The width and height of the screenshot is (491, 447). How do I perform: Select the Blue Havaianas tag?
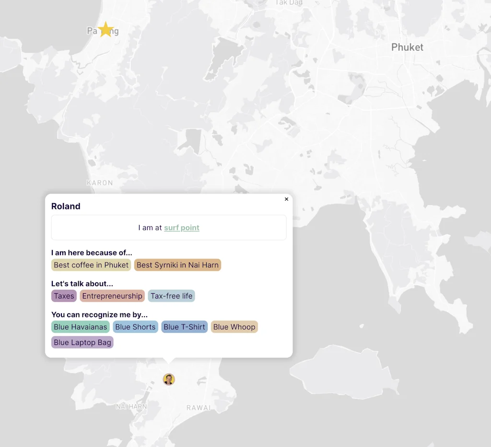(x=81, y=327)
